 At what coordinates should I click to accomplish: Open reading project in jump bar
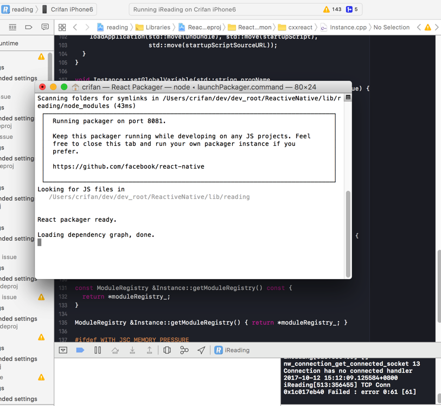(112, 27)
